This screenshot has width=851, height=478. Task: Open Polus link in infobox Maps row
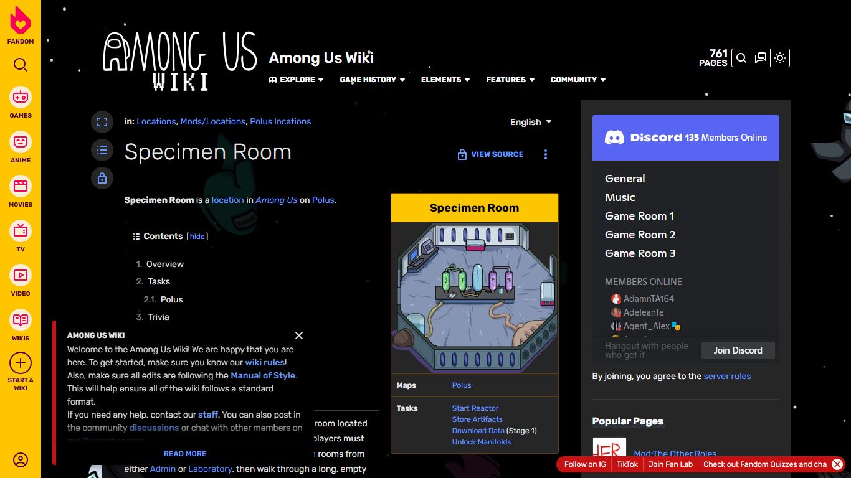pos(462,385)
